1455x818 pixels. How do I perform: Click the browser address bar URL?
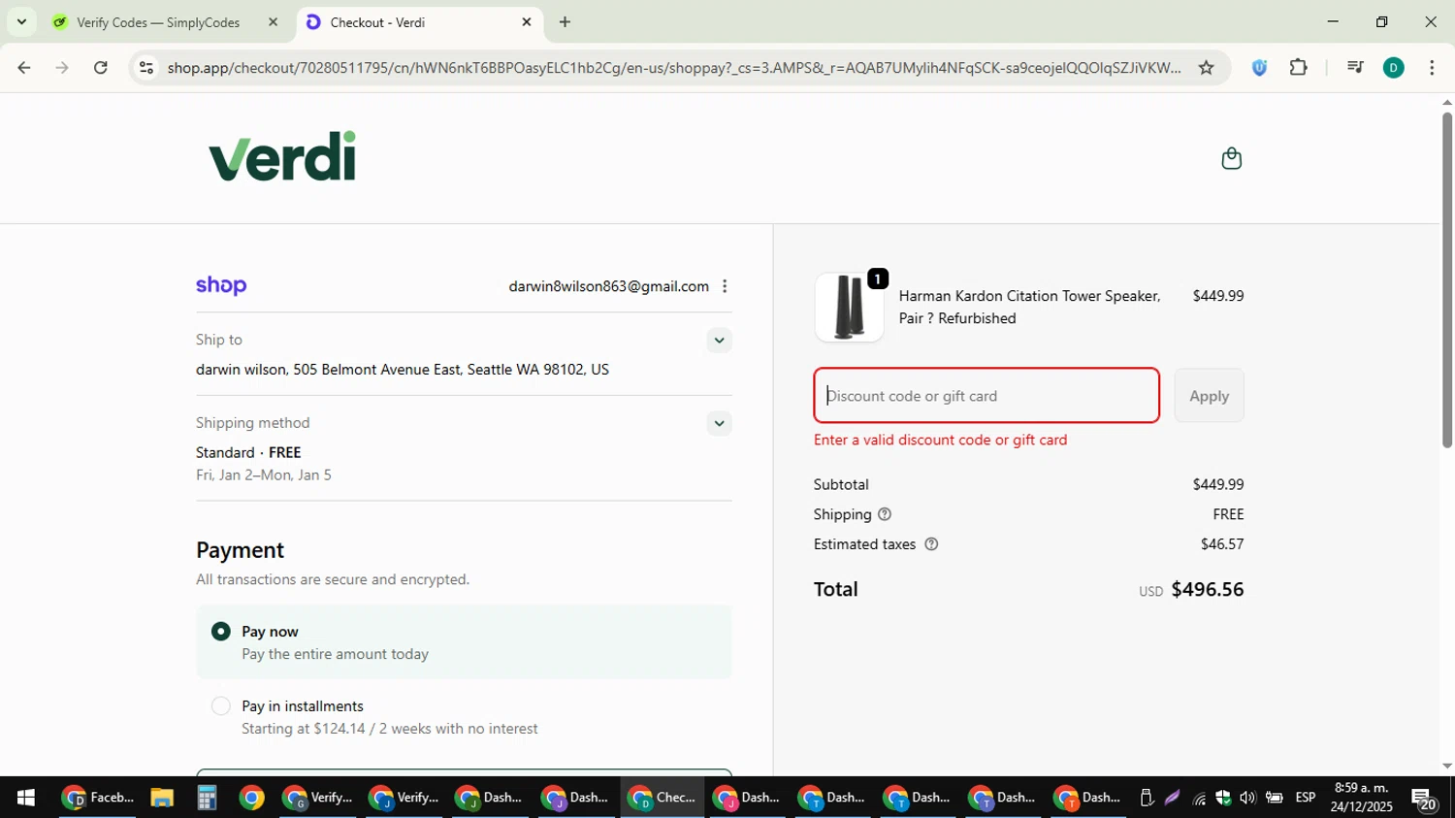click(x=674, y=67)
